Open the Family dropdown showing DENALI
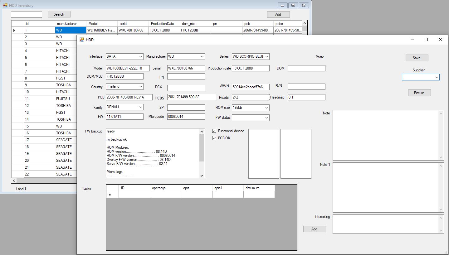This screenshot has height=255, width=449. pyautogui.click(x=140, y=107)
